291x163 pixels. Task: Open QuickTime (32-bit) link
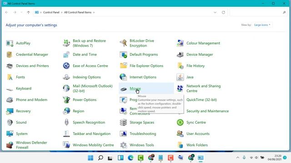pos(201,100)
